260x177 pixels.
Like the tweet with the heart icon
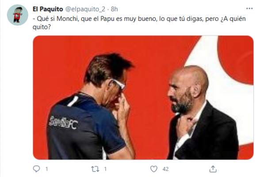(154, 169)
